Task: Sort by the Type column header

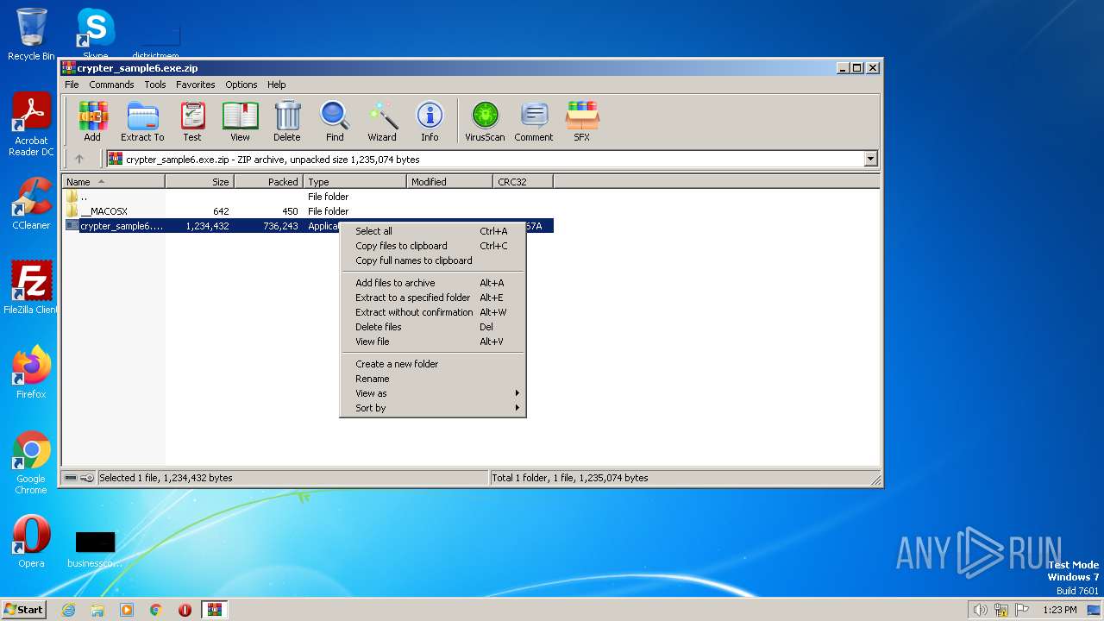Action: coord(354,182)
